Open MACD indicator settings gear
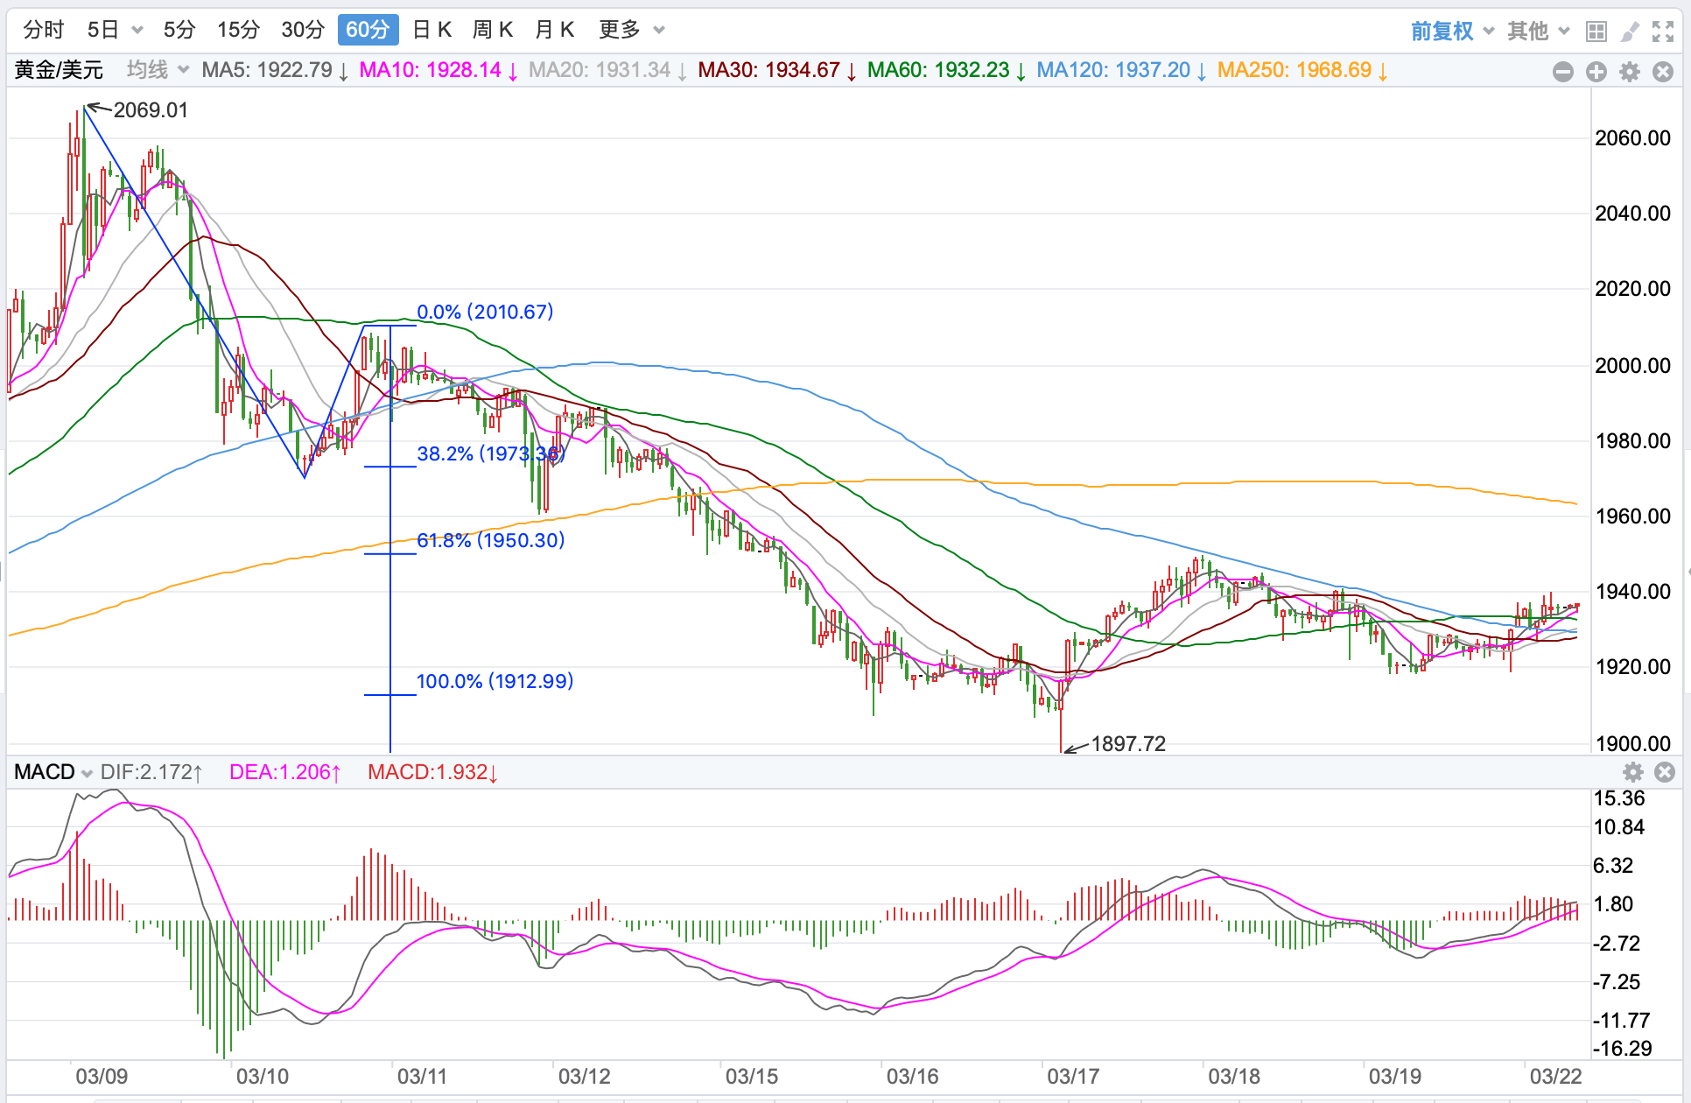Screen dimensions: 1691x1103 (1633, 772)
